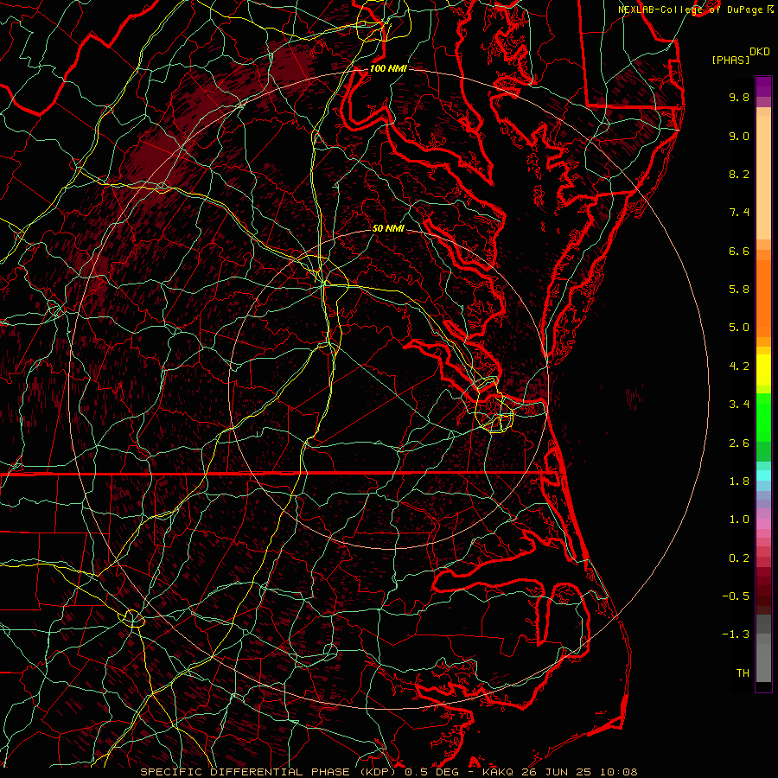Viewport: 778px width, 778px height.
Task: Pick the purple swatch at color bar top
Action: tap(763, 86)
